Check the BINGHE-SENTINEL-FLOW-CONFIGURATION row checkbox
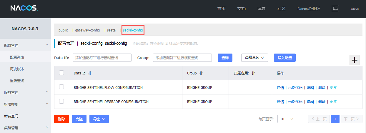The height and width of the screenshot is (133, 366). (61, 87)
